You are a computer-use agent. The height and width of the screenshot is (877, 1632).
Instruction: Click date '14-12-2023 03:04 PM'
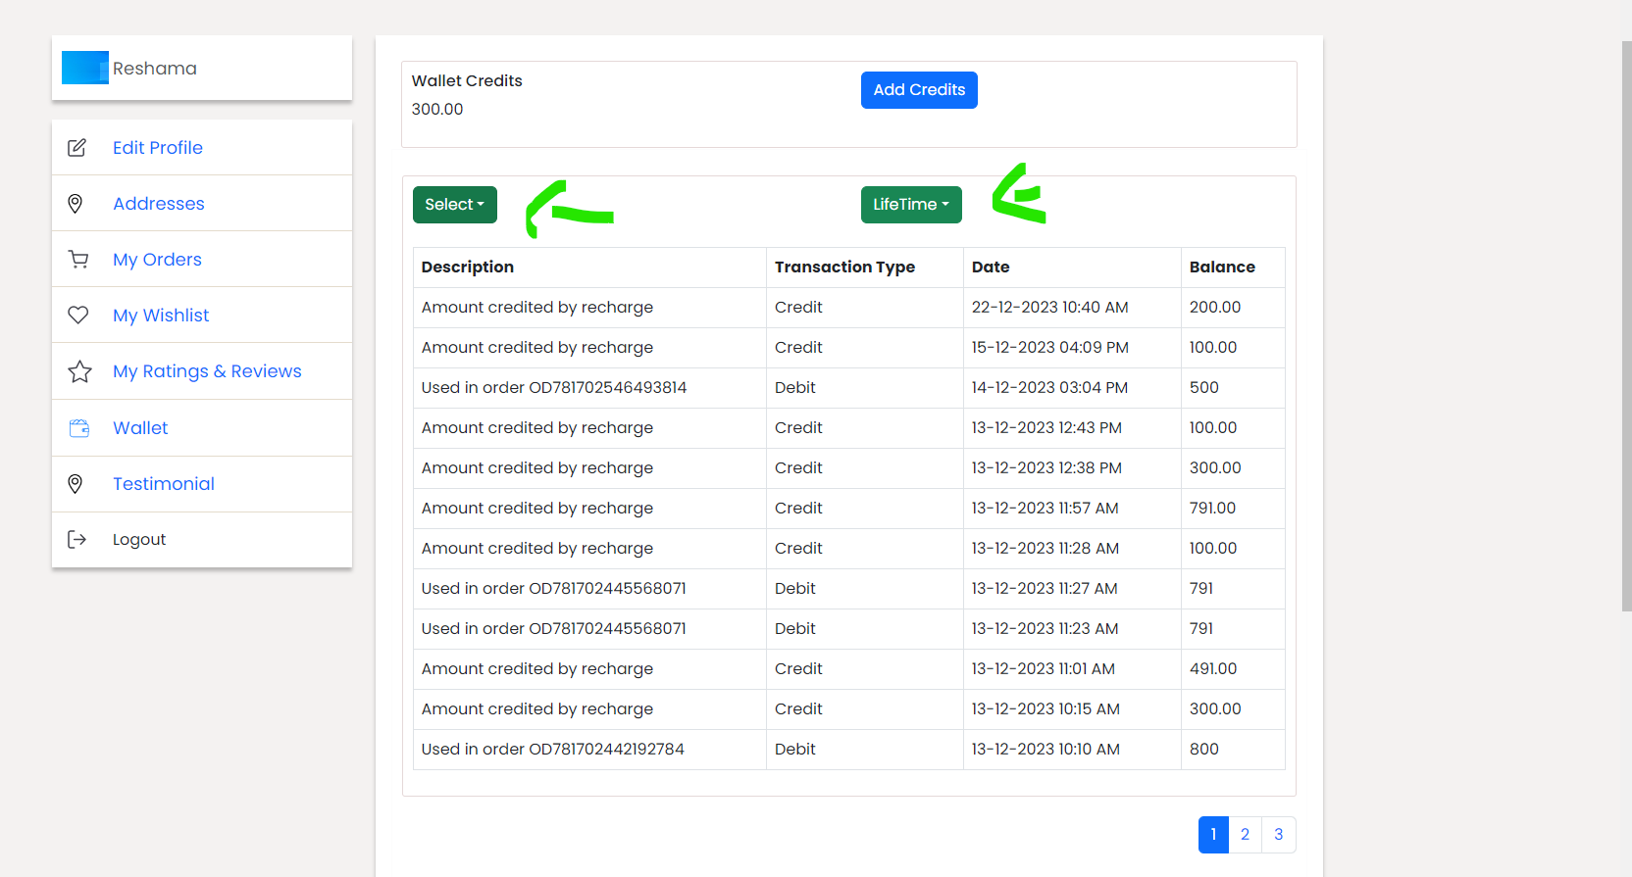[1049, 388]
